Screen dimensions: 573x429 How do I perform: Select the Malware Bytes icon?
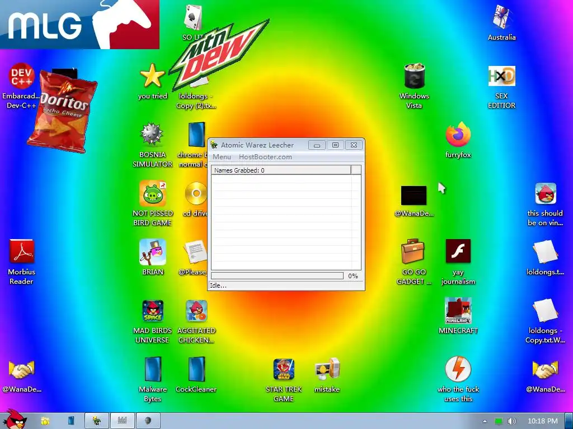152,379
